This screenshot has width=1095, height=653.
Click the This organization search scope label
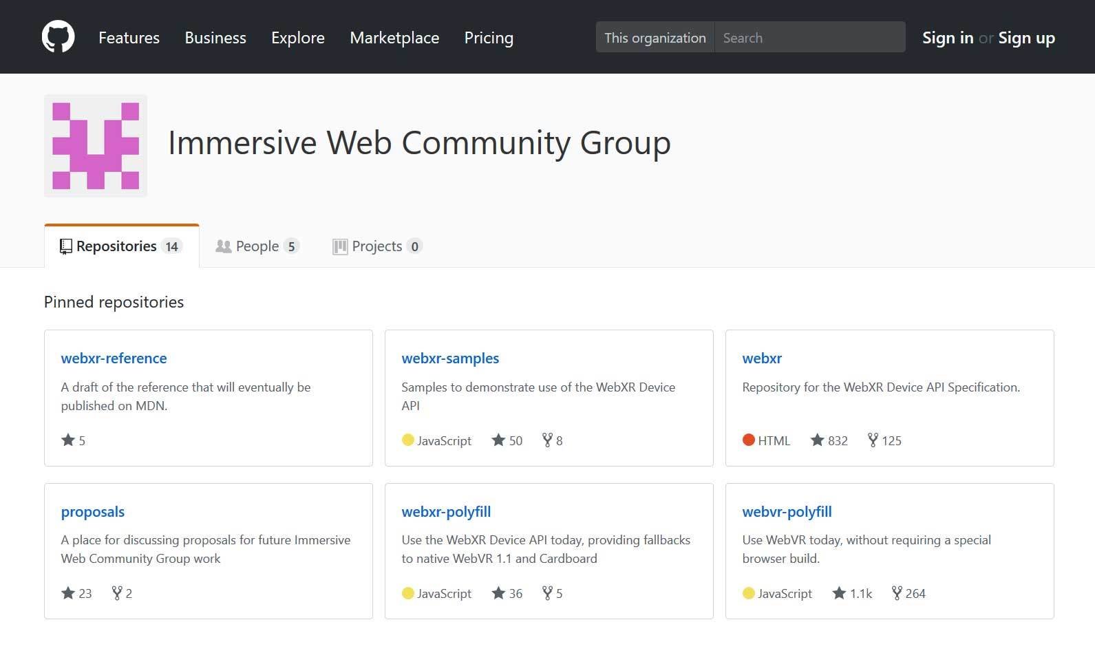(655, 38)
